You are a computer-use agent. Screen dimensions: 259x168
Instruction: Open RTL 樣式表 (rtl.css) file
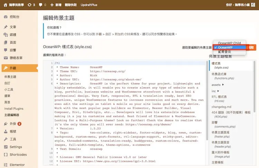point(219,99)
